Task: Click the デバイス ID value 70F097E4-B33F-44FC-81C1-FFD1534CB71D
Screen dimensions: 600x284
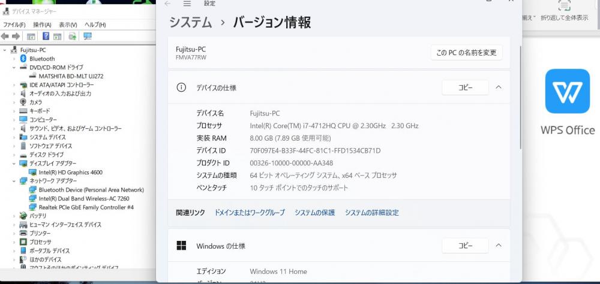Action: coord(315,150)
